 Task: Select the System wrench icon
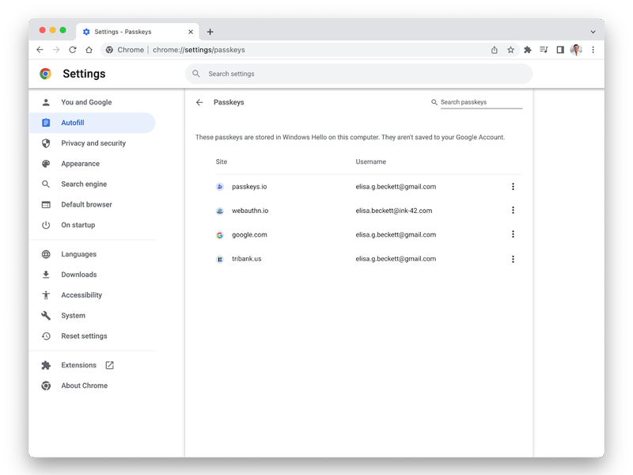[x=47, y=315]
